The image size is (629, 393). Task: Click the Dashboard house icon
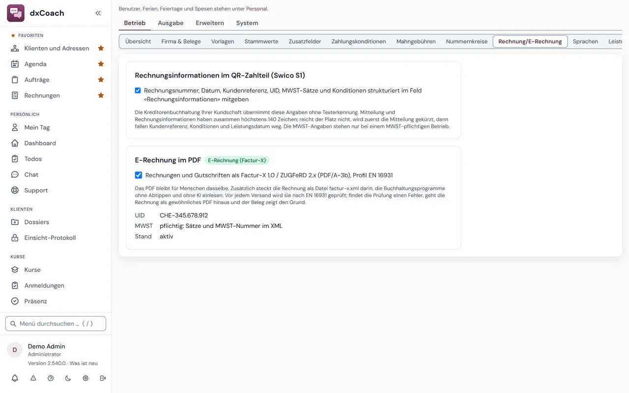15,143
